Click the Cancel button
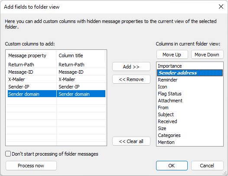 click(x=207, y=166)
